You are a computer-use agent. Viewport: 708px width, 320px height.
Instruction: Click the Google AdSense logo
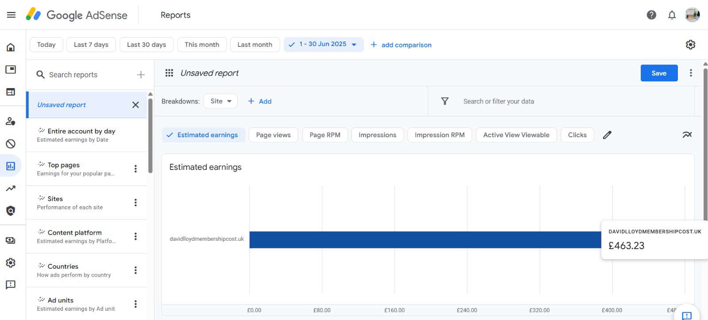[77, 15]
